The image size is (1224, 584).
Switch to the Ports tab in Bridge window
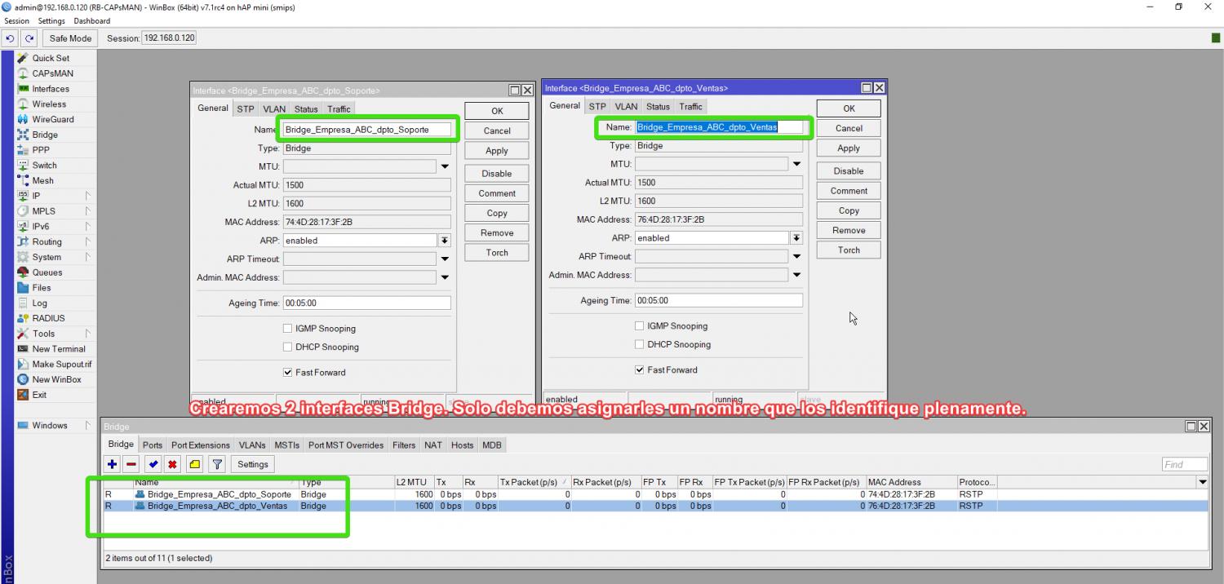point(153,445)
